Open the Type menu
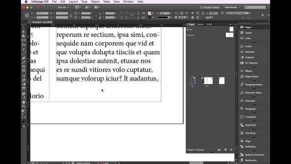 (84, 2)
